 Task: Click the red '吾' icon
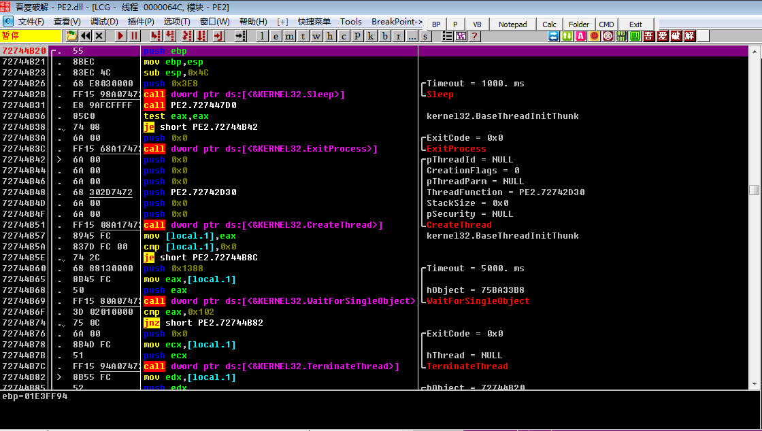[x=648, y=36]
